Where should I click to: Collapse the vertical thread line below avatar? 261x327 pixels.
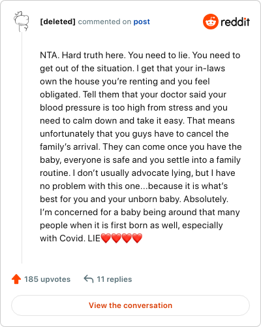tap(22, 148)
